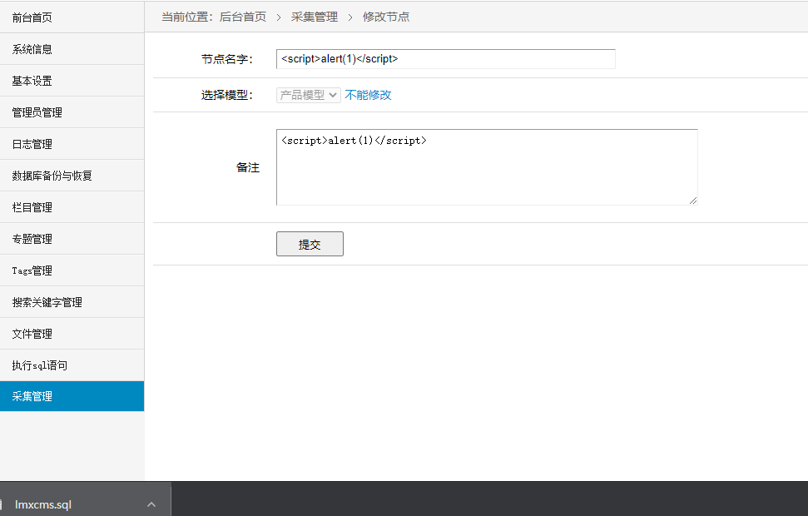Click 后台首页 breadcrumb link
This screenshot has width=808, height=516.
click(x=243, y=17)
